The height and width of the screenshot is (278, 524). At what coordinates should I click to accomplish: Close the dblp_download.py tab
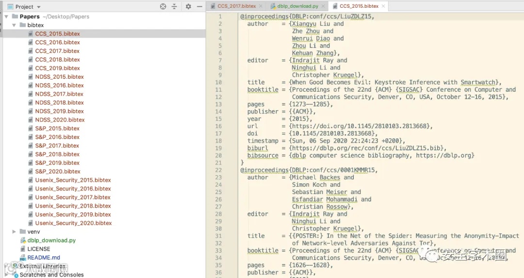coord(323,6)
